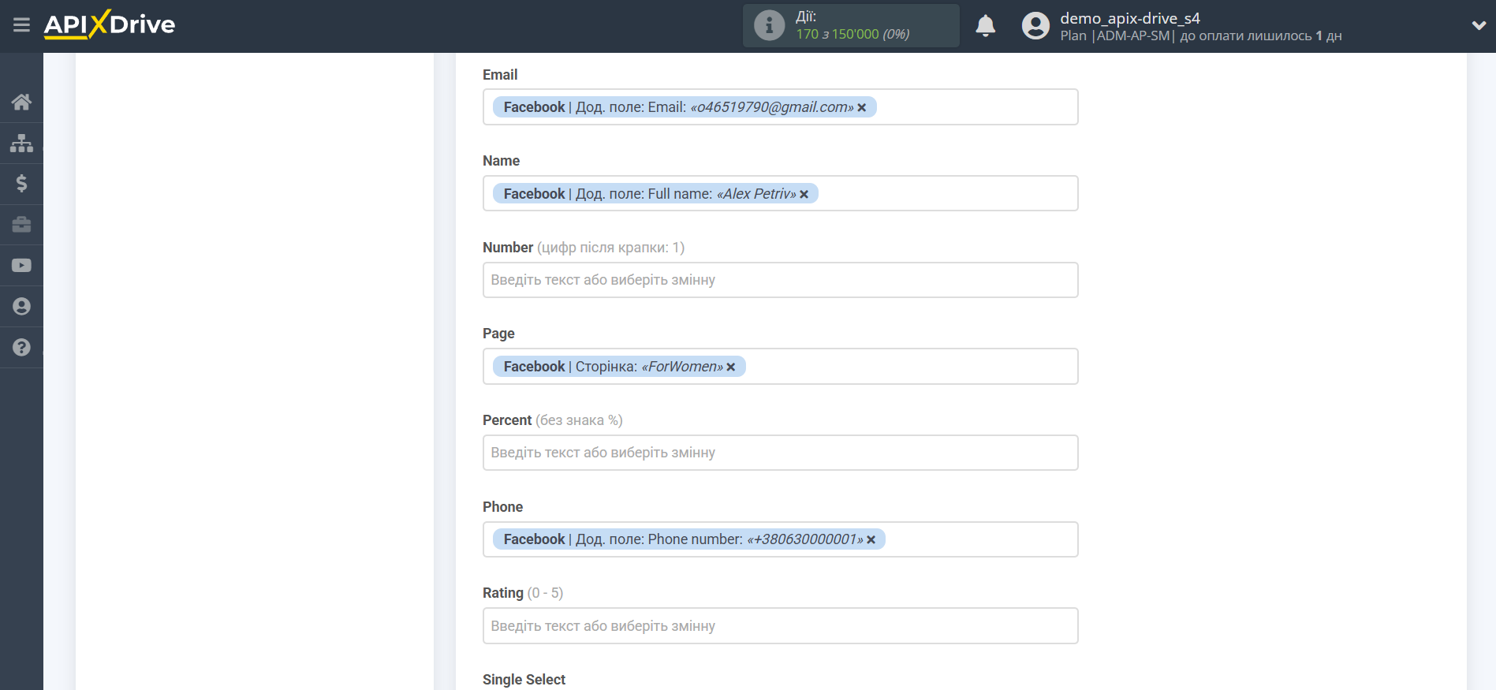Viewport: 1496px width, 690px height.
Task: Open connections sitemap icon in sidebar
Action: pyautogui.click(x=21, y=143)
